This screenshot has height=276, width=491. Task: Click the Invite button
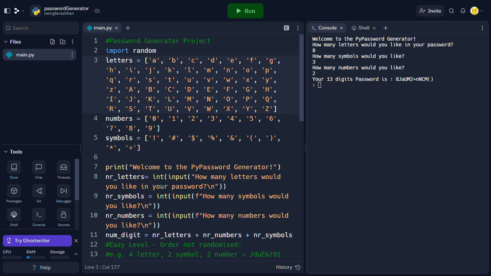pyautogui.click(x=430, y=11)
